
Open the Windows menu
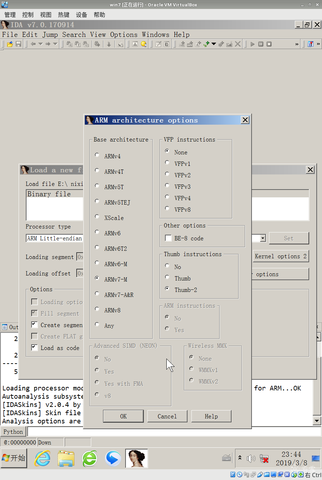[x=156, y=35]
